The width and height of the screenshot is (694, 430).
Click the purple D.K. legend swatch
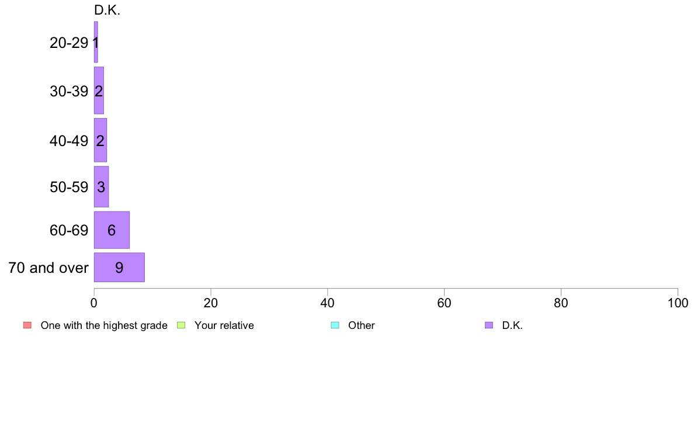(x=489, y=325)
